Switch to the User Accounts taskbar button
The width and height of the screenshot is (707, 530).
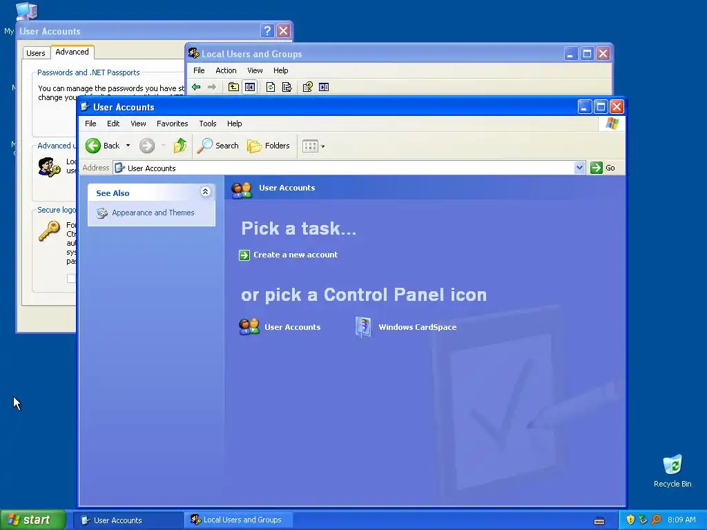point(128,520)
